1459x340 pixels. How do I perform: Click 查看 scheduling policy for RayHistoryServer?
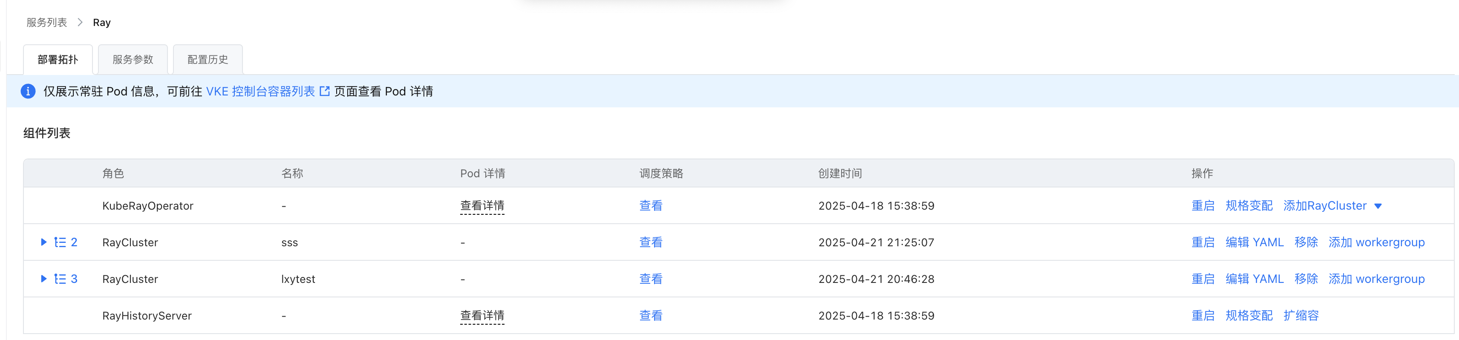coord(651,316)
